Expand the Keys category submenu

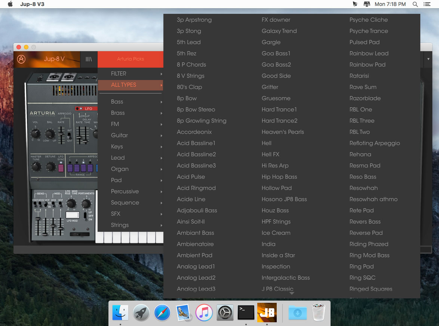pyautogui.click(x=131, y=146)
